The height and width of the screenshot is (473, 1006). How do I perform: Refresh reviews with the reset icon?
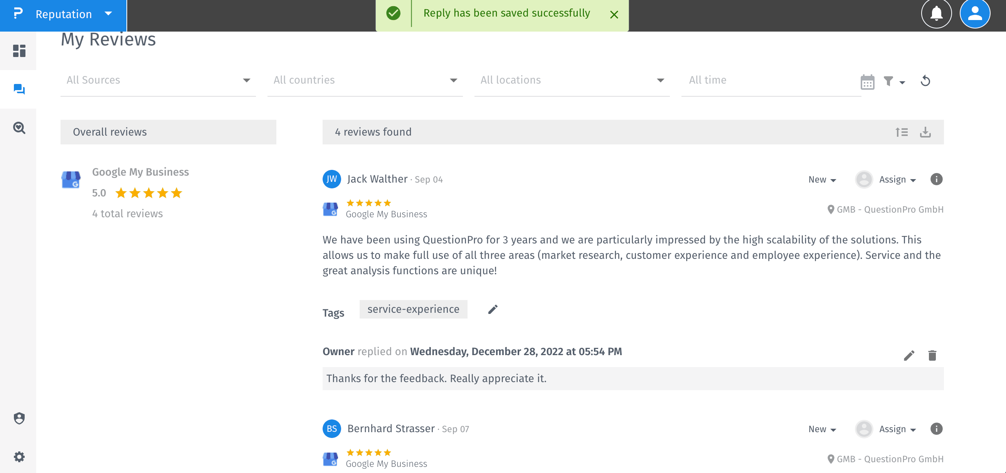click(x=926, y=81)
